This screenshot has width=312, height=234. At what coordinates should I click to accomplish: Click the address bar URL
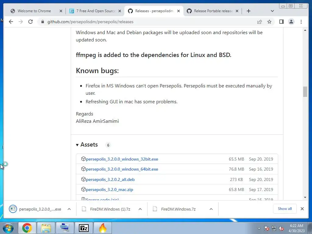(90, 22)
